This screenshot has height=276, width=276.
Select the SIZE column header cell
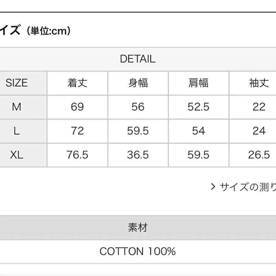click(17, 83)
